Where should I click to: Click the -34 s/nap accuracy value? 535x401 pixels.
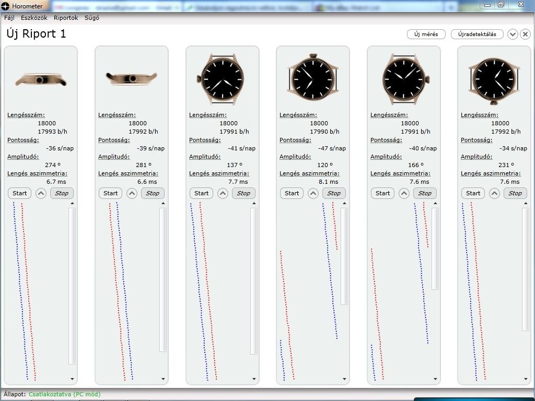pos(513,148)
